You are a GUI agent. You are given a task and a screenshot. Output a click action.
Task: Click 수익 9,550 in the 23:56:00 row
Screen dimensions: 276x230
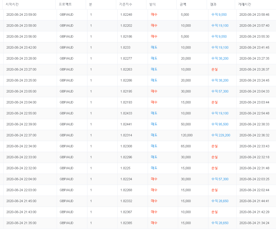[x=219, y=36]
